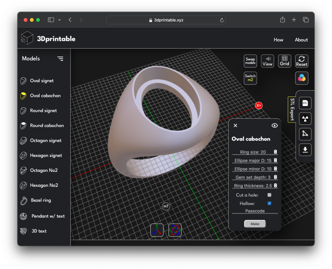This screenshot has width=332, height=269.
Task: Open the Octagon No2 model icon
Action: [x=23, y=170]
